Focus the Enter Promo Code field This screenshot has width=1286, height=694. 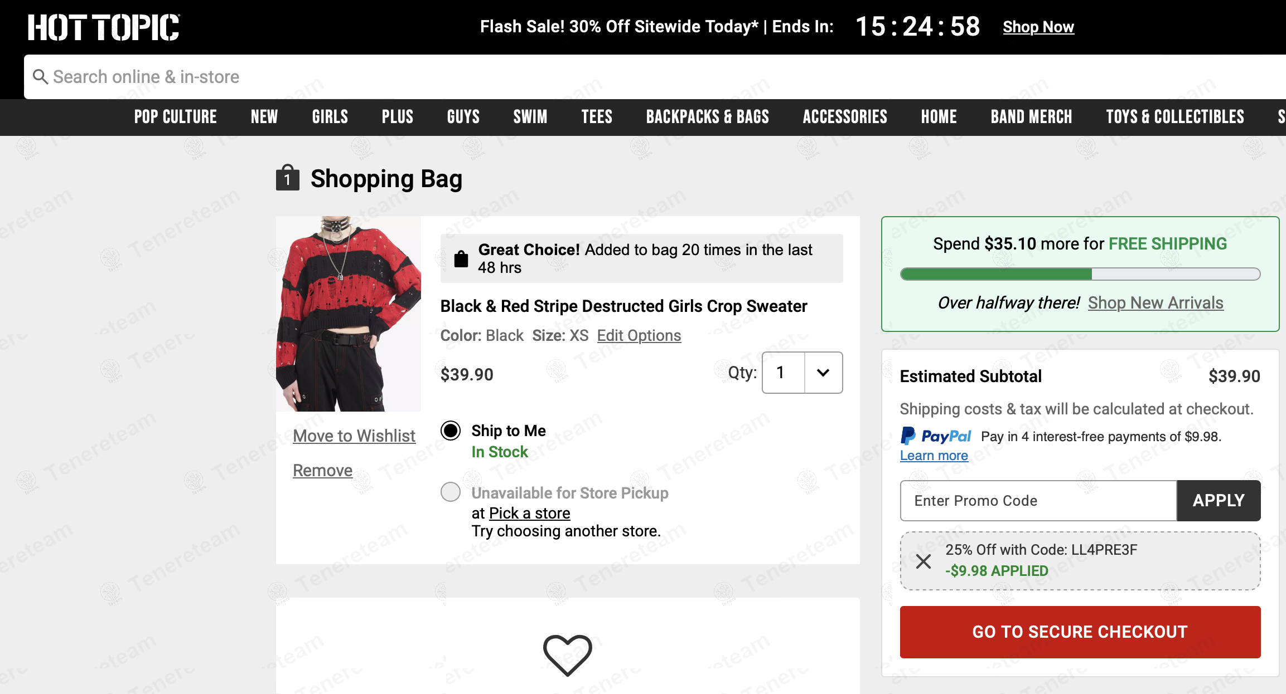click(x=1038, y=500)
